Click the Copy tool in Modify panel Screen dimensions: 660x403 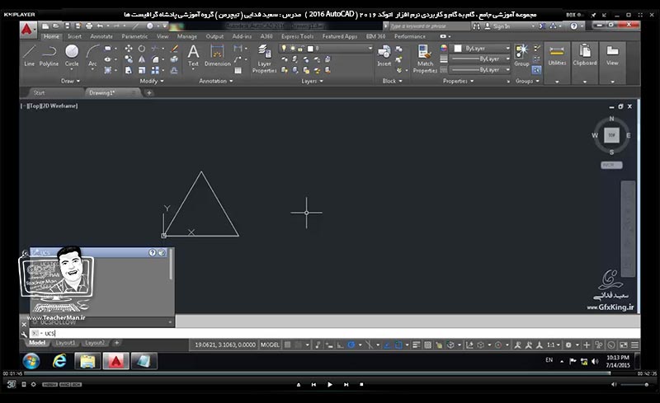pos(129,59)
